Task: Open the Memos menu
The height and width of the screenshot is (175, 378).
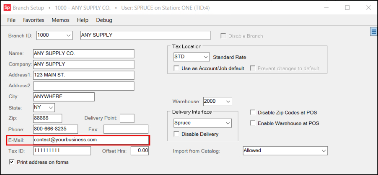Action: [60, 20]
